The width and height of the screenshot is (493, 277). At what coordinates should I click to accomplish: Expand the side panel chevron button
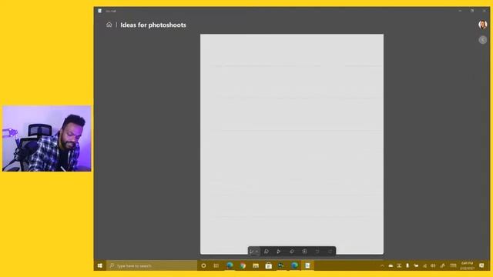(x=483, y=39)
